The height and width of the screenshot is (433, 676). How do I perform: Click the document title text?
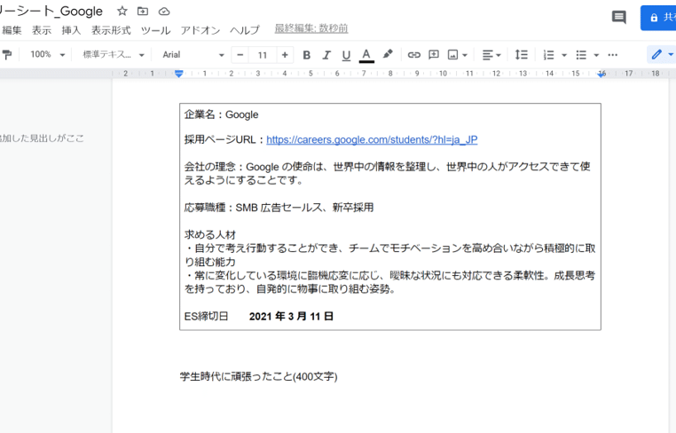[x=51, y=12]
